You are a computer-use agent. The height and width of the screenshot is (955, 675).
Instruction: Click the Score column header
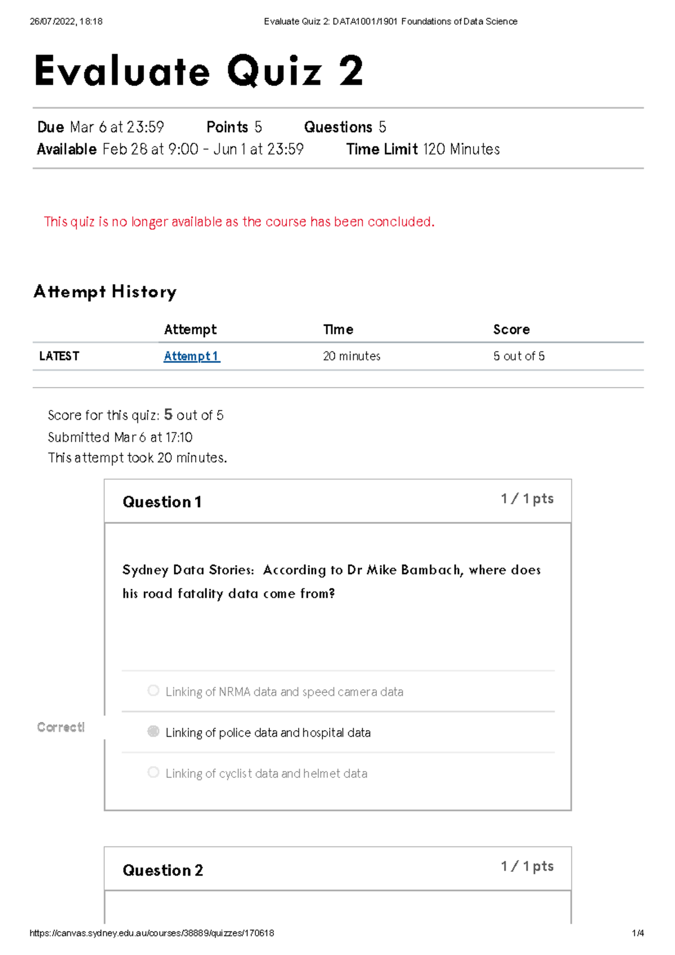click(511, 330)
